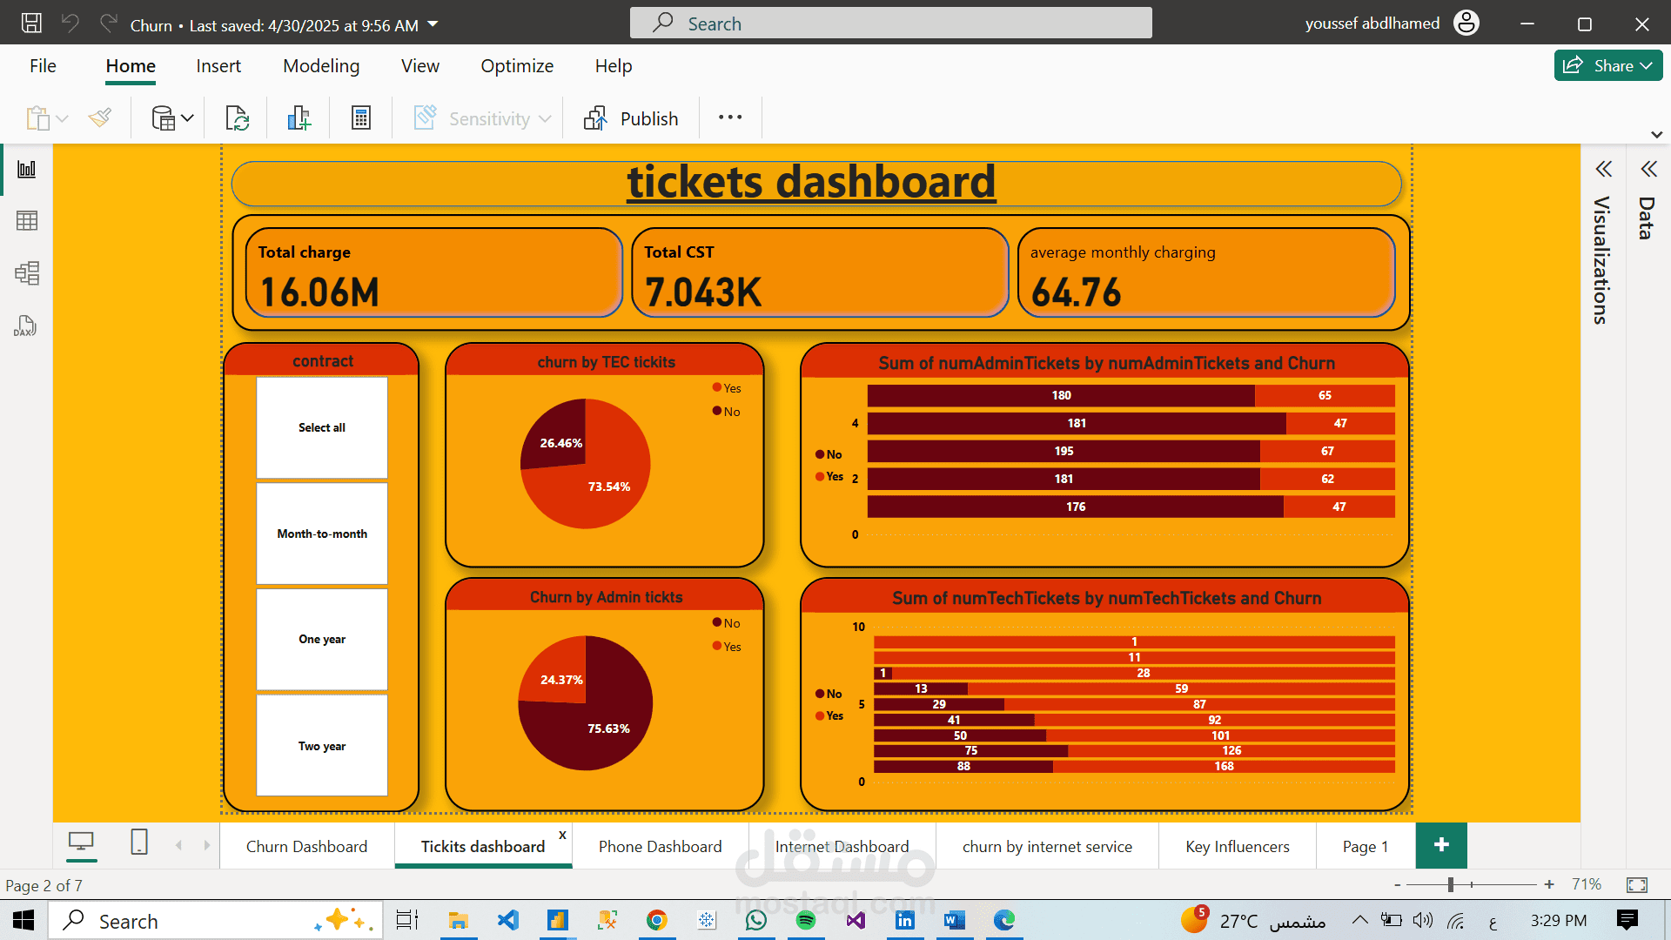The height and width of the screenshot is (940, 1671).
Task: Open the Modeling ribbon tab
Action: [321, 66]
